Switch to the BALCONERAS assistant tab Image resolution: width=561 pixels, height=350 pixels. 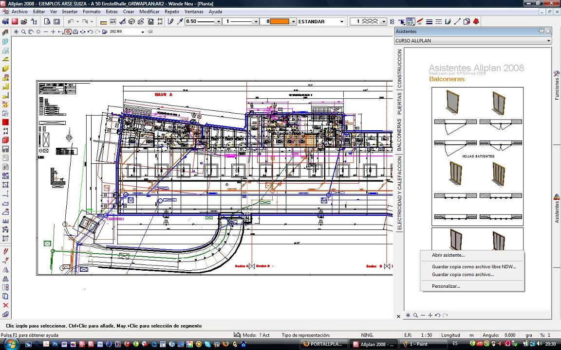pyautogui.click(x=400, y=134)
